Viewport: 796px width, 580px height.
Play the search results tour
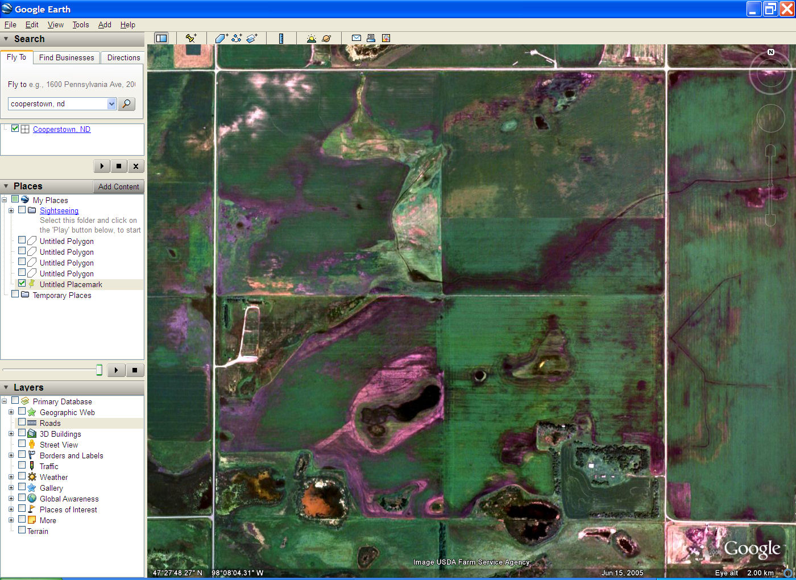click(x=102, y=166)
